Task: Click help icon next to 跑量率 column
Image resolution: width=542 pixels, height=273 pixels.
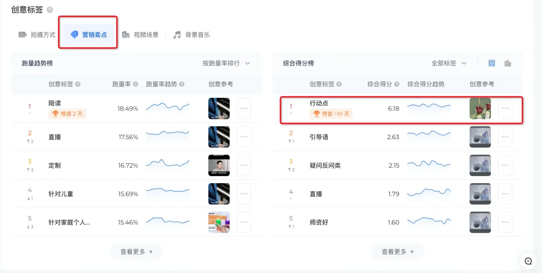Action: pyautogui.click(x=135, y=84)
